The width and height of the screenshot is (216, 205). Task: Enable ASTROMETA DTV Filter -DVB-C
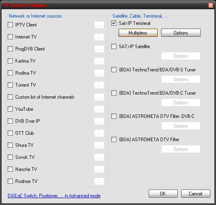(x=114, y=116)
